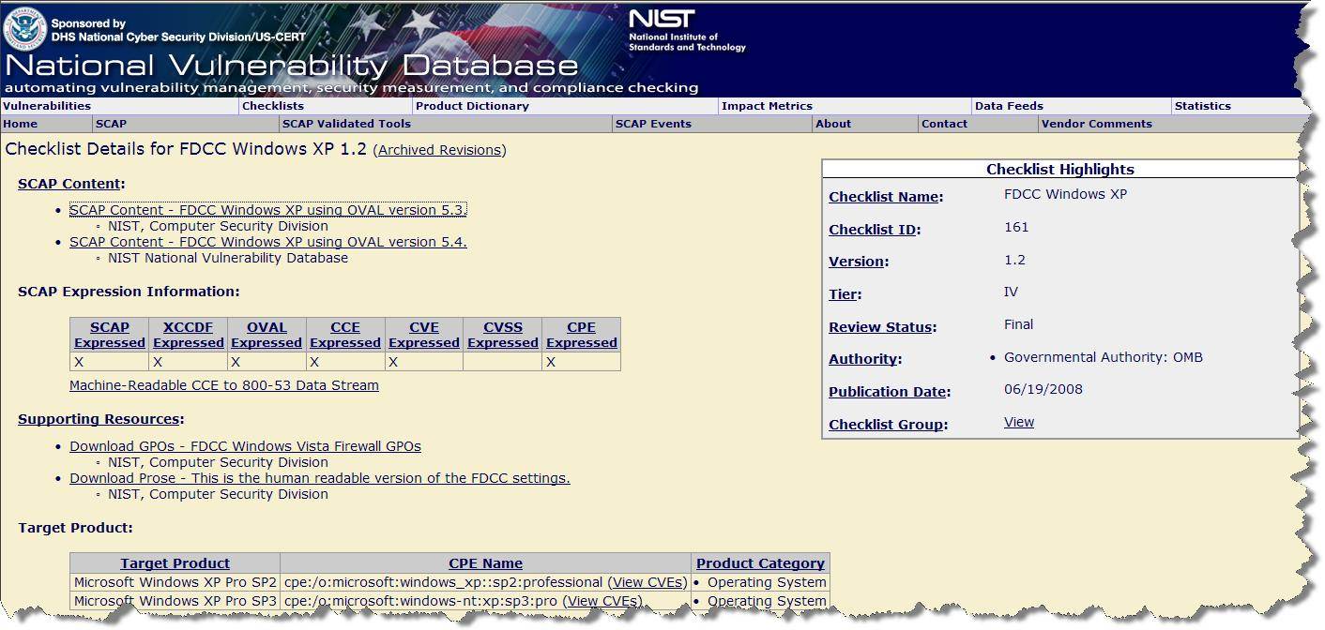This screenshot has height=630, width=1325.
Task: Click the Checklist Name label link
Action: coord(884,197)
